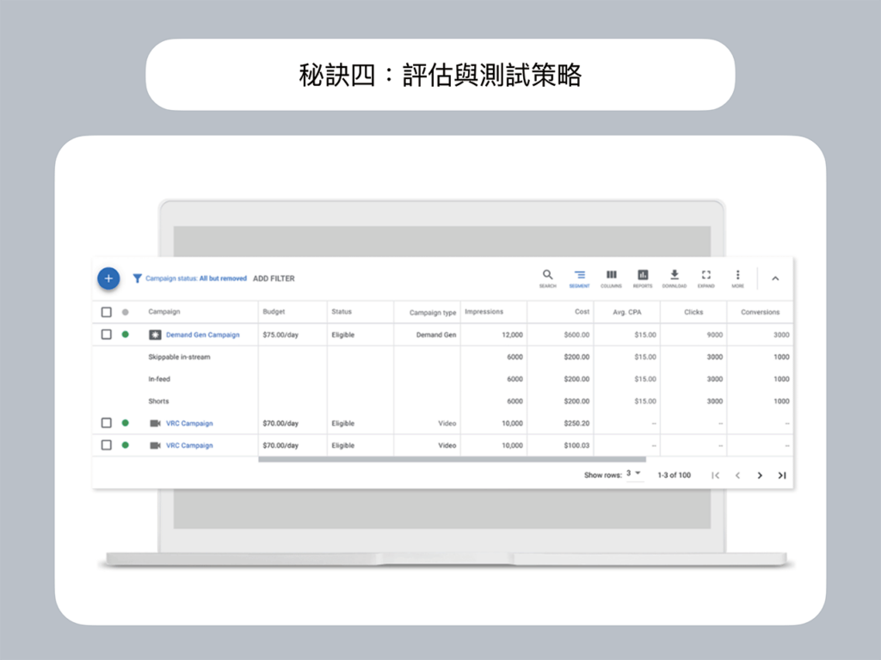Screen dimensions: 881x660
Task: Open the Columns icon
Action: pyautogui.click(x=611, y=277)
